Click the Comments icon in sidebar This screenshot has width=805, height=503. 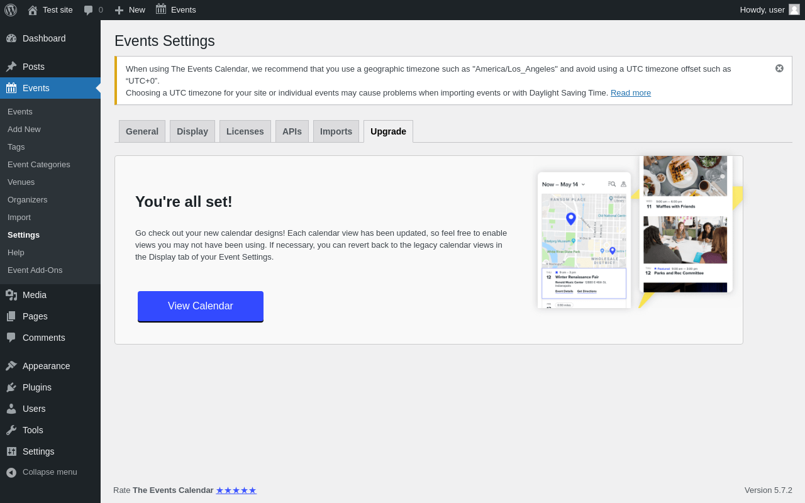point(11,338)
